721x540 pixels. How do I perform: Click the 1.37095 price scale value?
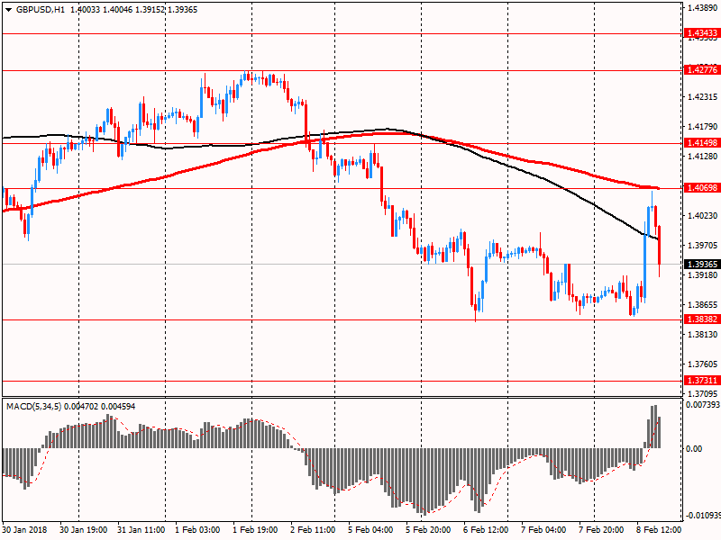703,393
